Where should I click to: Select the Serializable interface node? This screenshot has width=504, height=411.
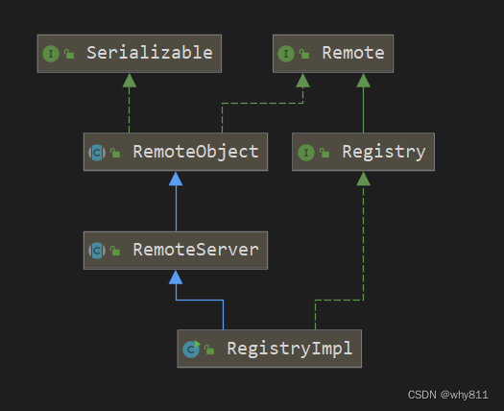click(130, 54)
